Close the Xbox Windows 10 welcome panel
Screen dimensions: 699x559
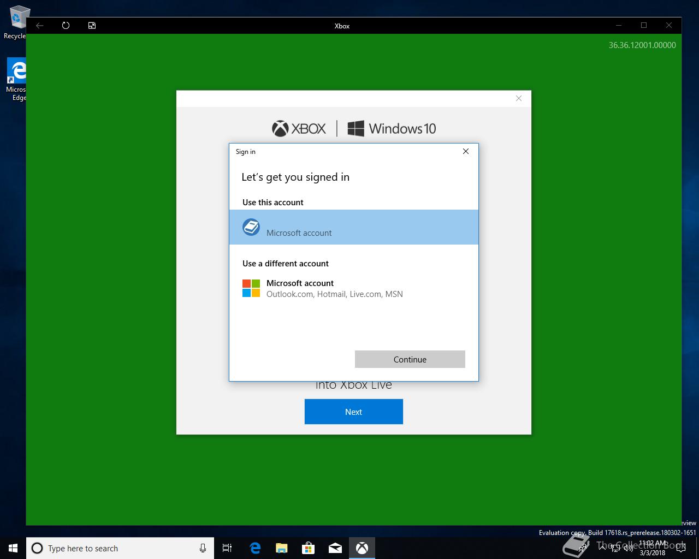coord(519,98)
